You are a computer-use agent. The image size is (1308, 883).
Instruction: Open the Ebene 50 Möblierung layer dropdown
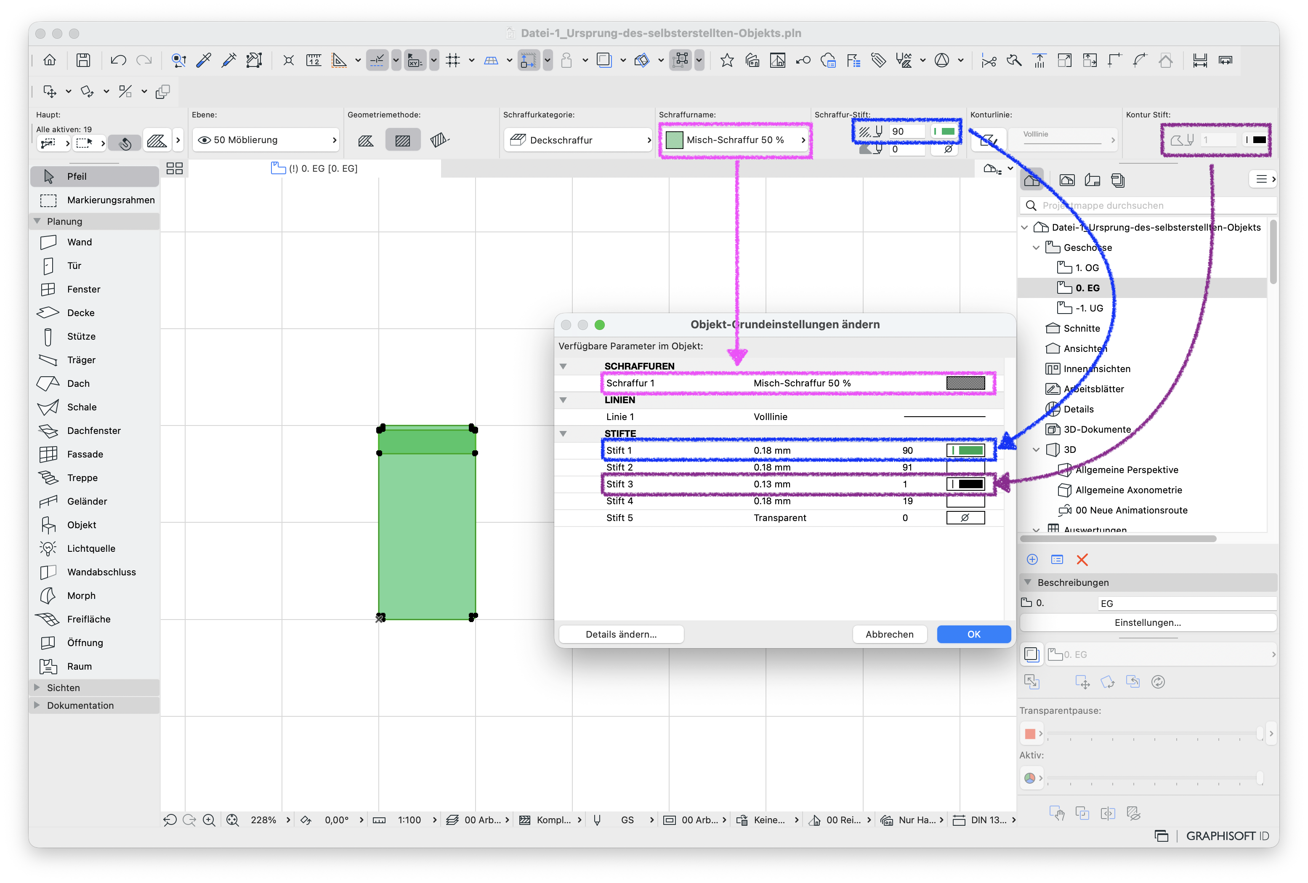[x=266, y=140]
